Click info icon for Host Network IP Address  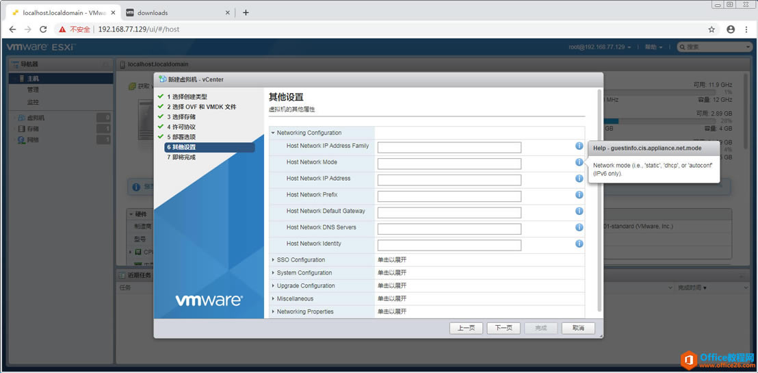coord(579,179)
